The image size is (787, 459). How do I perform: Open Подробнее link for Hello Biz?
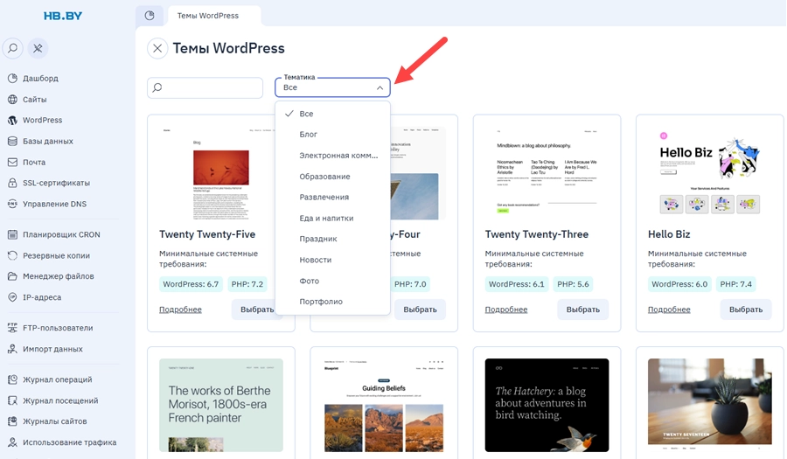(669, 309)
